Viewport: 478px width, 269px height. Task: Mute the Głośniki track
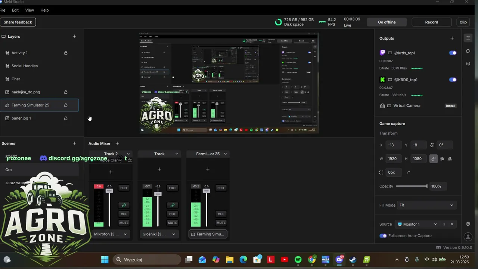[173, 223]
